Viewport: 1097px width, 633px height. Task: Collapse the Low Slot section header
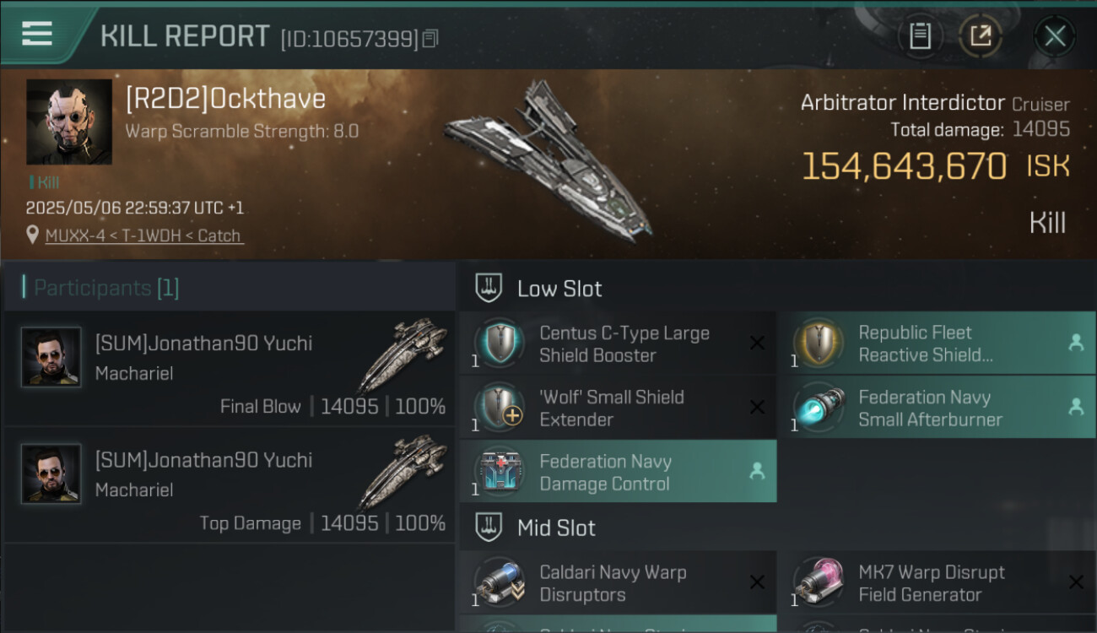point(559,289)
